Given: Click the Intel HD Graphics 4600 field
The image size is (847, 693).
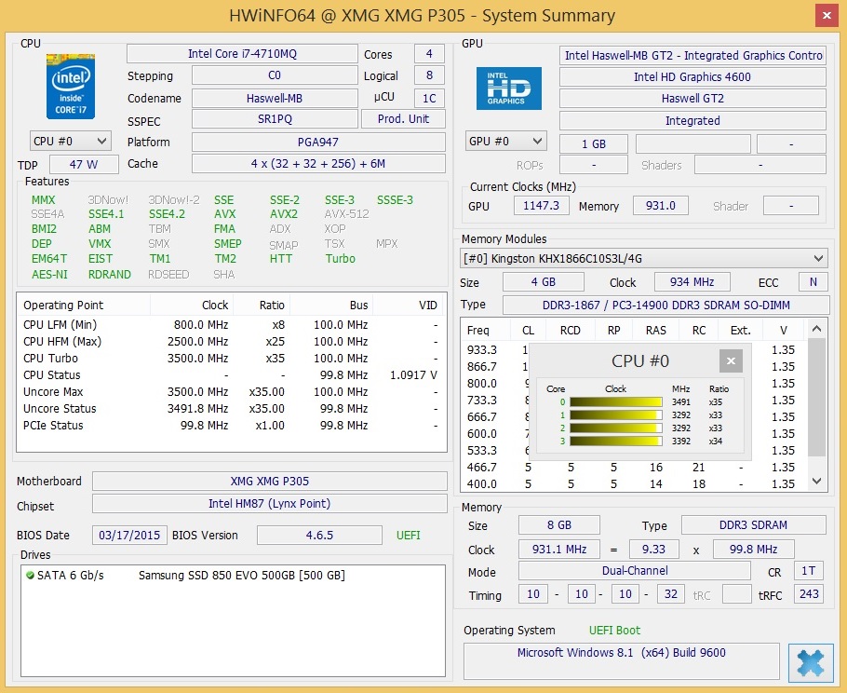Looking at the screenshot, I should pyautogui.click(x=692, y=77).
